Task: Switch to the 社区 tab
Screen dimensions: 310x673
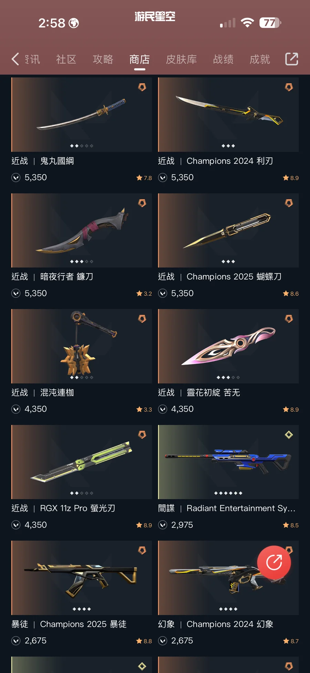Action: [66, 59]
